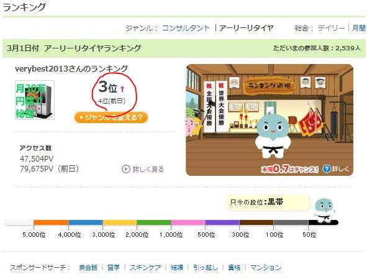
Task: Open the 英会話 sponsored search link
Action: [x=88, y=268]
